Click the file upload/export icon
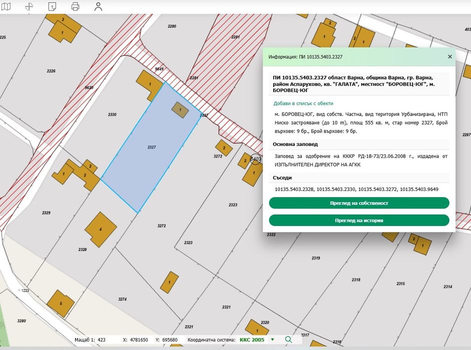Screen dimensions: 471x350 (x=52, y=6)
